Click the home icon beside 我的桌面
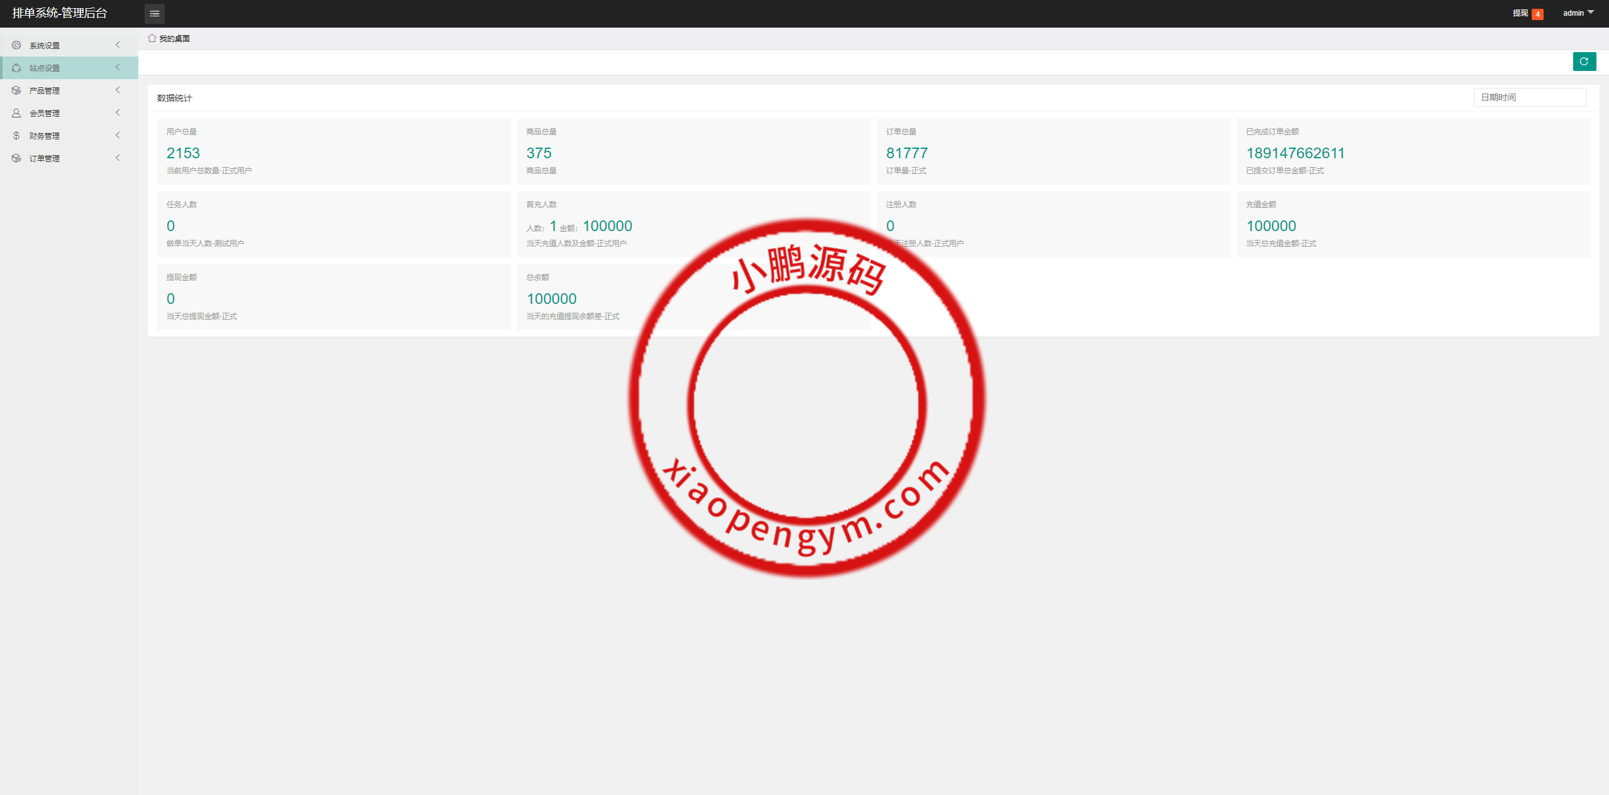 click(151, 38)
